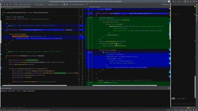Click the rightmost status bar icon
Screen dimensions: 198x111
tap(196, 110)
